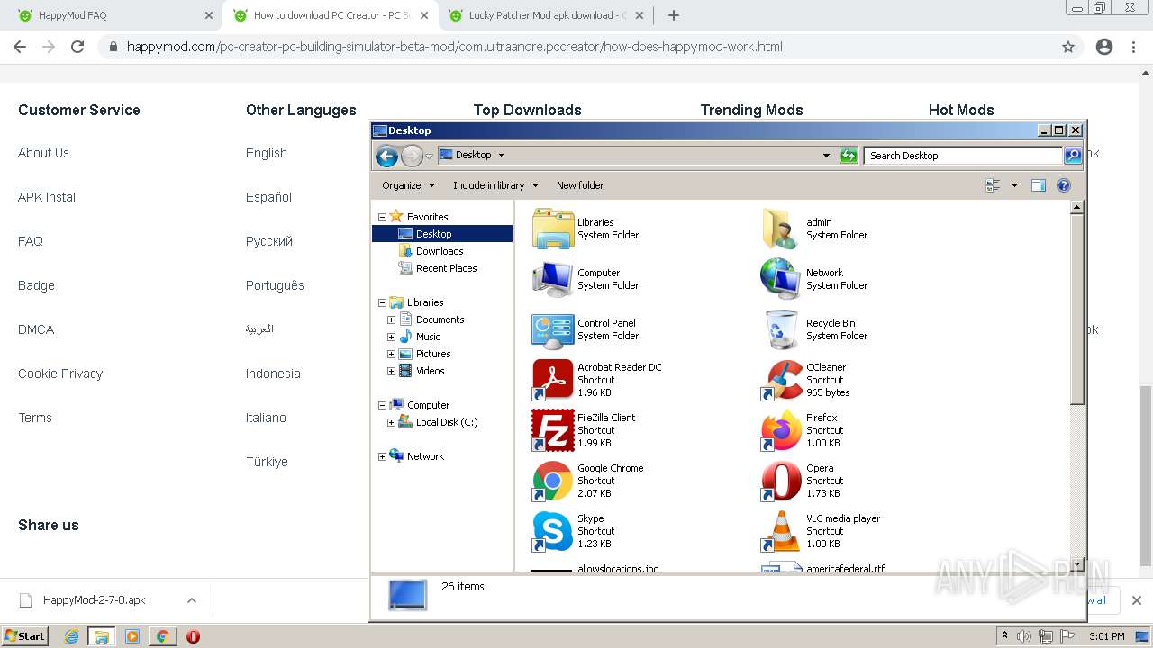Viewport: 1153px width, 648px height.
Task: Select the Skype shortcut icon
Action: point(552,531)
